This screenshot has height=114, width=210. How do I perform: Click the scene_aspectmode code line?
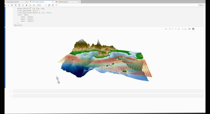28,11
